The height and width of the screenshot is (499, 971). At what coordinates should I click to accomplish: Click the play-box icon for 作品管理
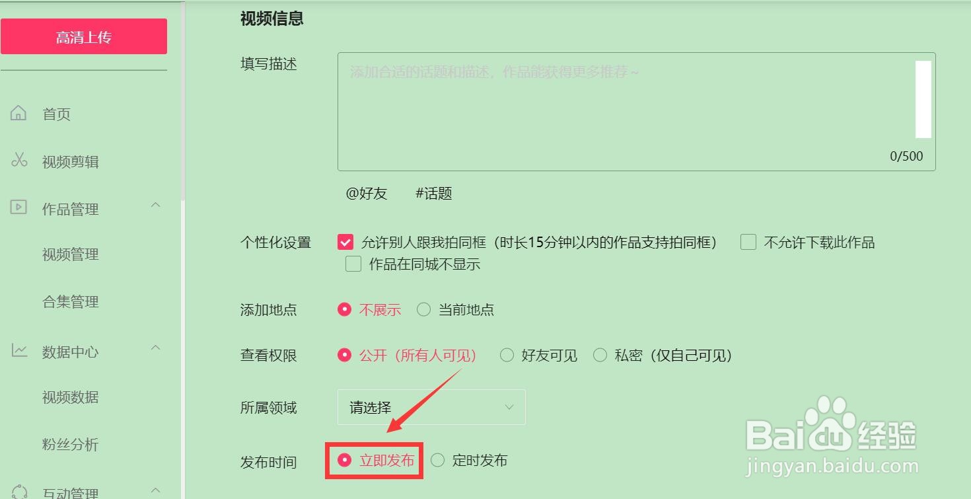(18, 208)
